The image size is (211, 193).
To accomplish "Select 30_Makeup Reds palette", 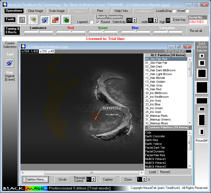I will (166, 116).
